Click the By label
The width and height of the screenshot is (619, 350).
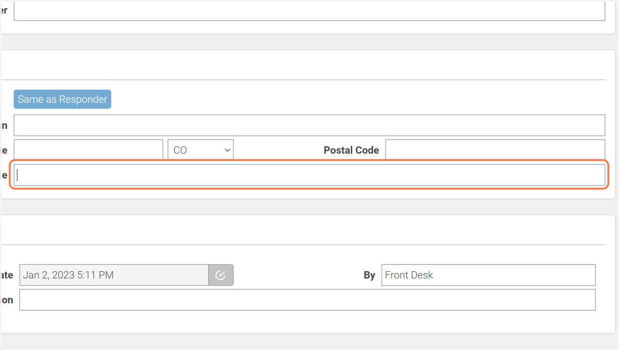pyautogui.click(x=369, y=275)
